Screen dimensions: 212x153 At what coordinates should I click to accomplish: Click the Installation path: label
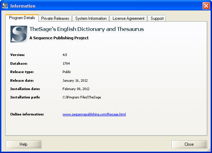pos(25,97)
